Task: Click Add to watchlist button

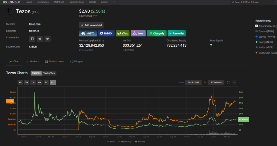Action: coord(91,25)
